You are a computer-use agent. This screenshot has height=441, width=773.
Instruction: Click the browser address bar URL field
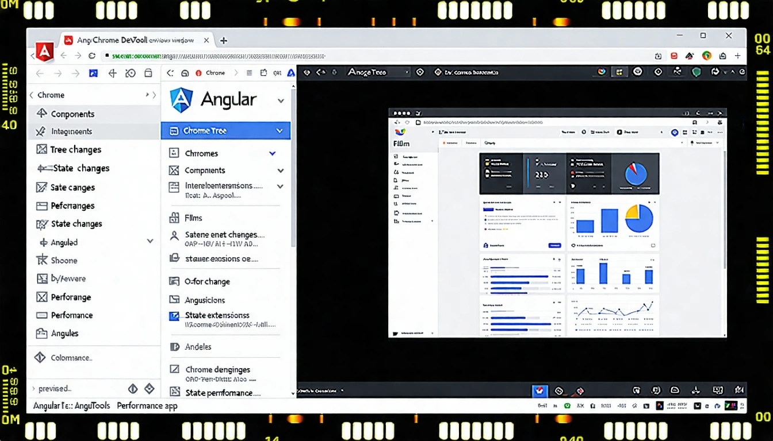(219, 56)
